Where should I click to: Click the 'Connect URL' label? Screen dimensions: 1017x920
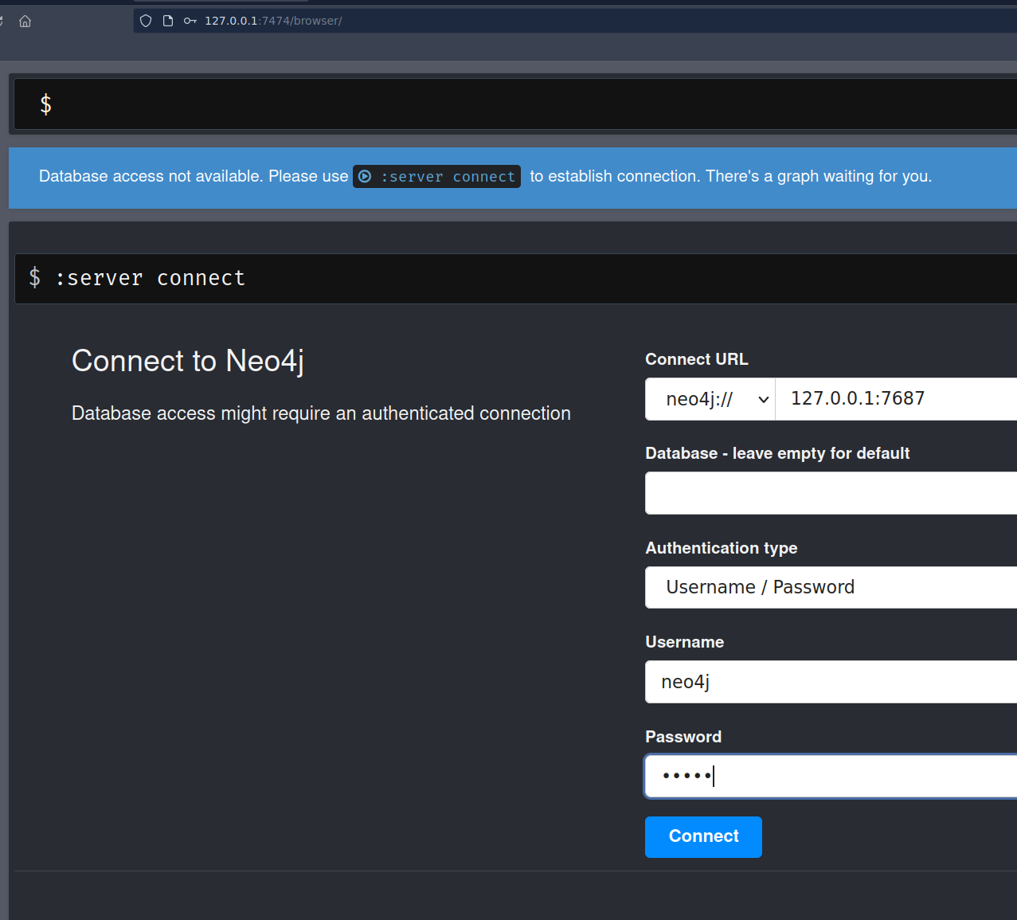tap(697, 359)
